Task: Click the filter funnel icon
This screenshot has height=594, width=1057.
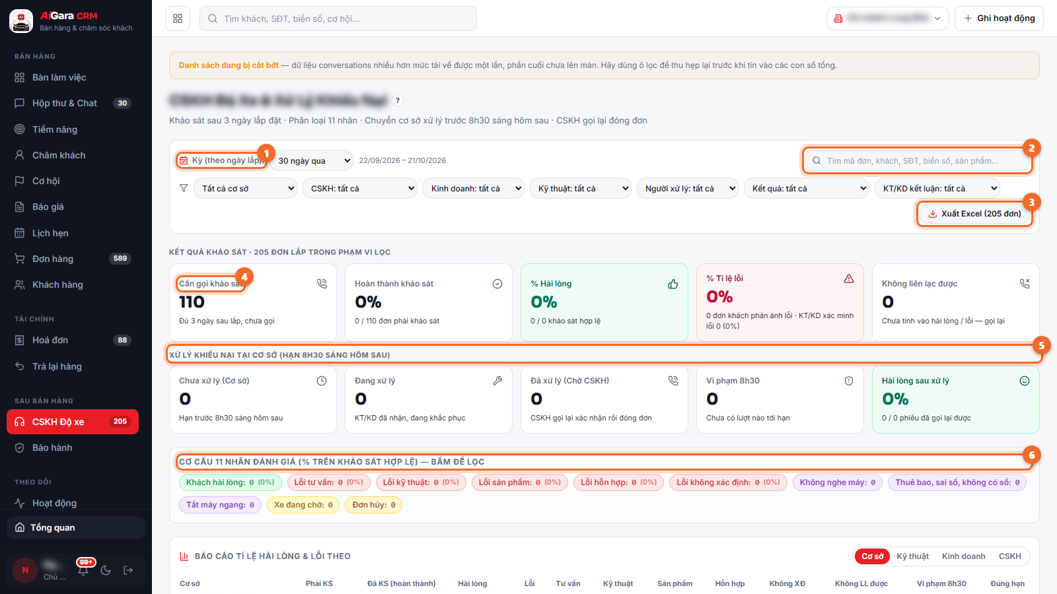Action: click(184, 188)
